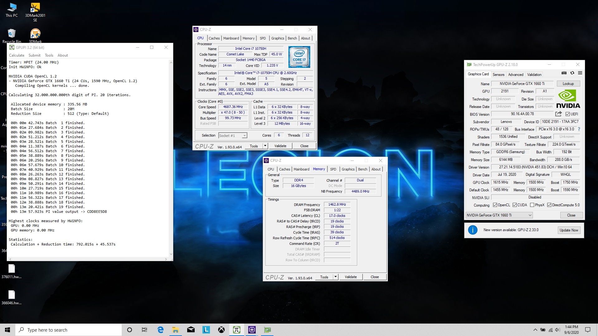Switch to SPD tab in Memory CPU-Z window

[333, 169]
